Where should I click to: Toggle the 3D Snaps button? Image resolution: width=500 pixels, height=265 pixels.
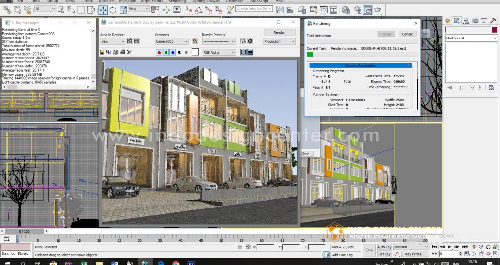click(x=189, y=10)
